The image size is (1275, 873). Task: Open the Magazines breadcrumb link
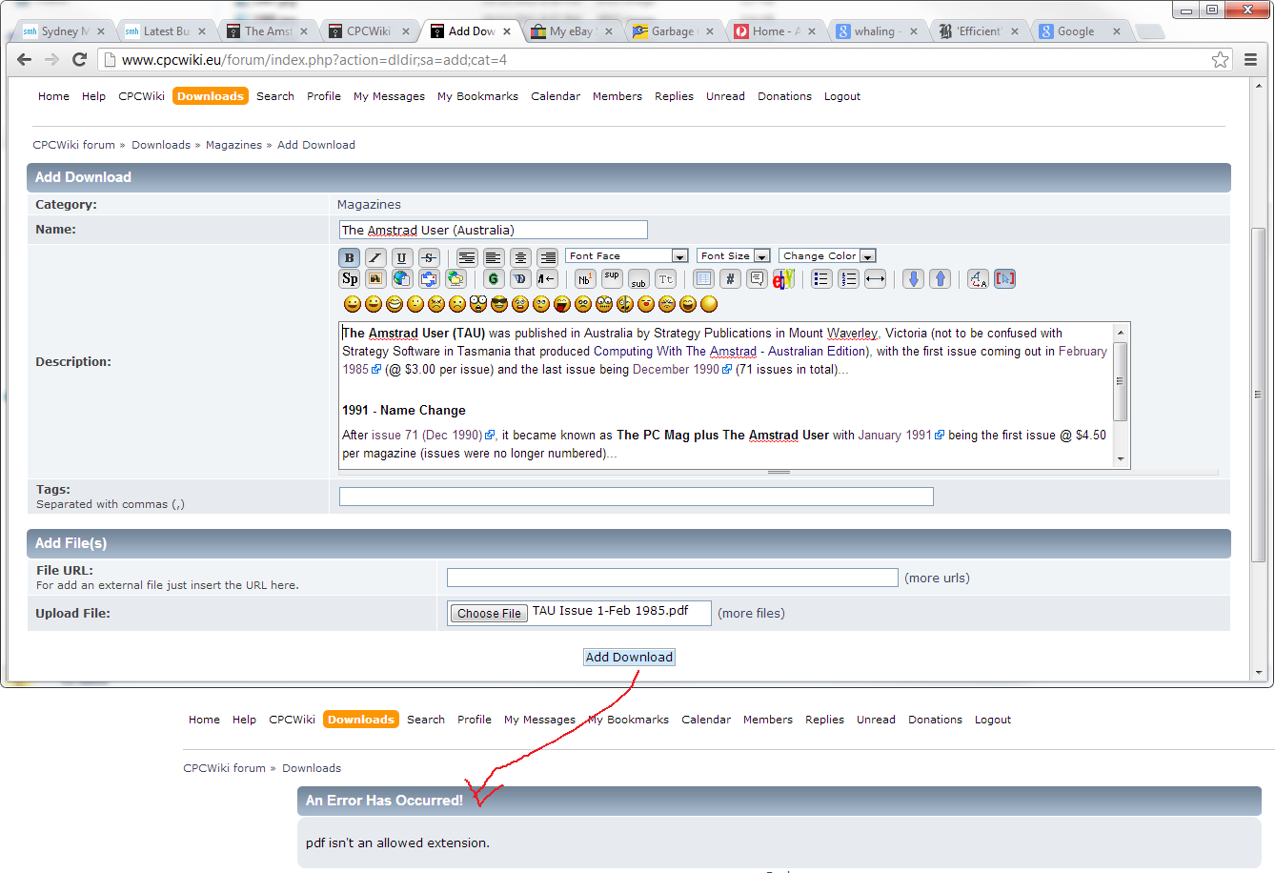pyautogui.click(x=233, y=145)
